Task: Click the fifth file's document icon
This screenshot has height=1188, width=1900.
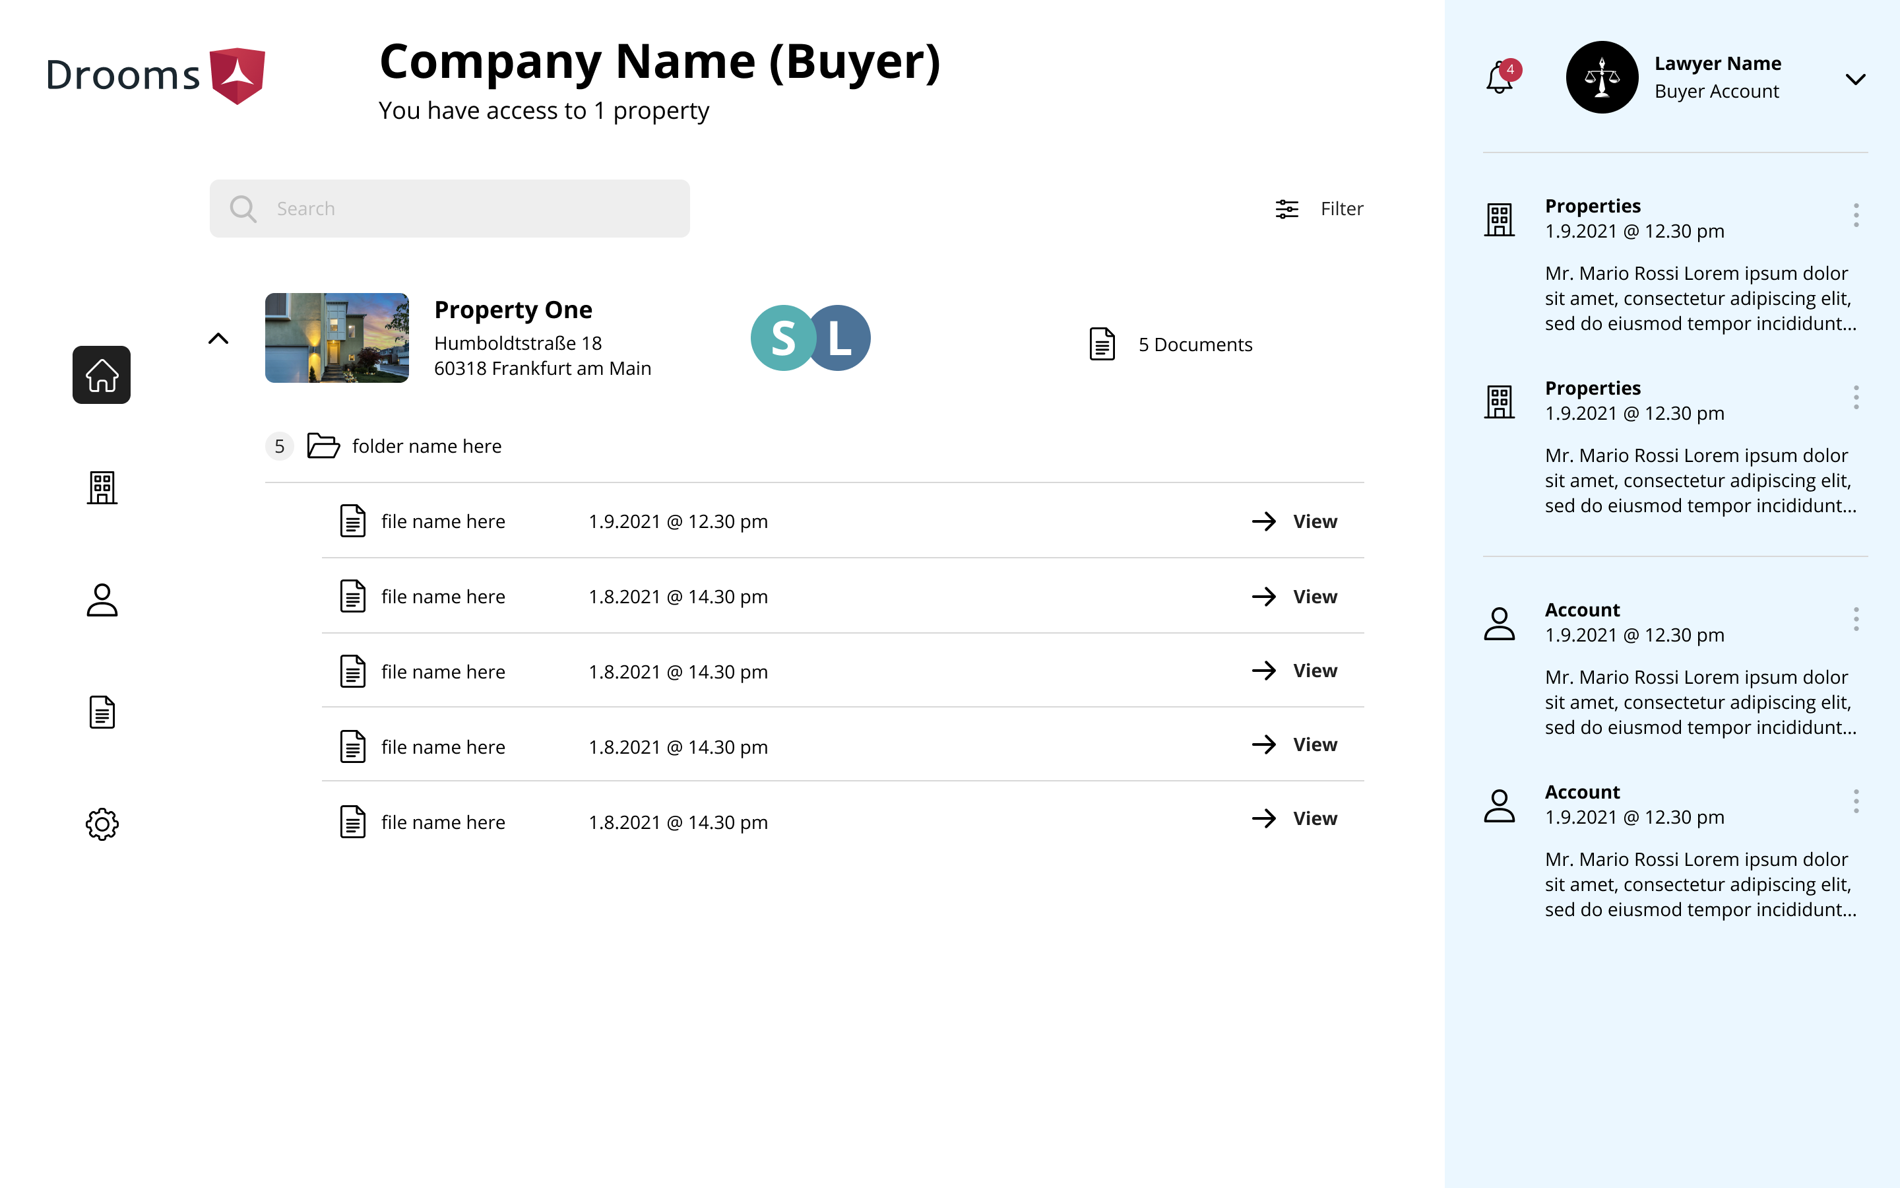Action: [x=352, y=822]
